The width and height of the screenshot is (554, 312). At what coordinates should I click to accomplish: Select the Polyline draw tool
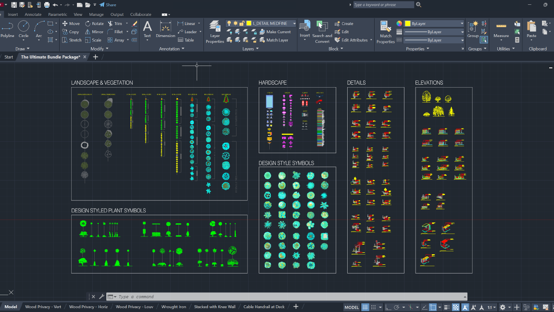click(7, 29)
